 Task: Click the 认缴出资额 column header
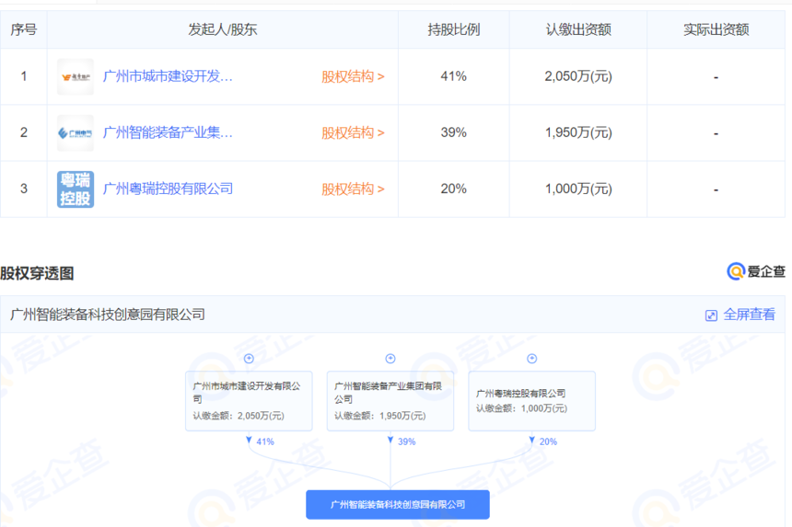click(x=578, y=29)
